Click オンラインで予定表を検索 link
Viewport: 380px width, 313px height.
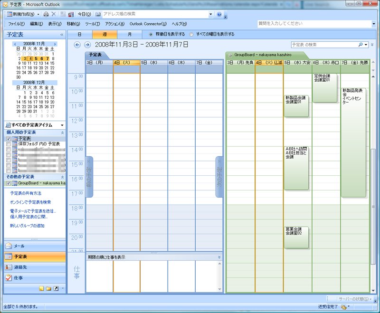click(x=30, y=202)
